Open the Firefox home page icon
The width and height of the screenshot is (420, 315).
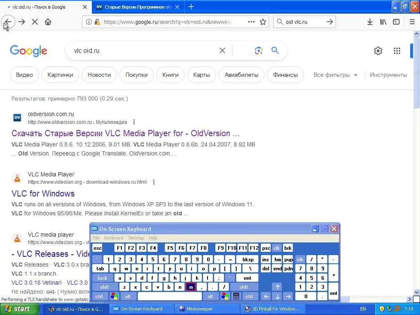(x=48, y=22)
